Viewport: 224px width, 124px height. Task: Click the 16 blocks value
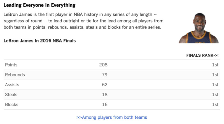pyautogui.click(x=105, y=105)
